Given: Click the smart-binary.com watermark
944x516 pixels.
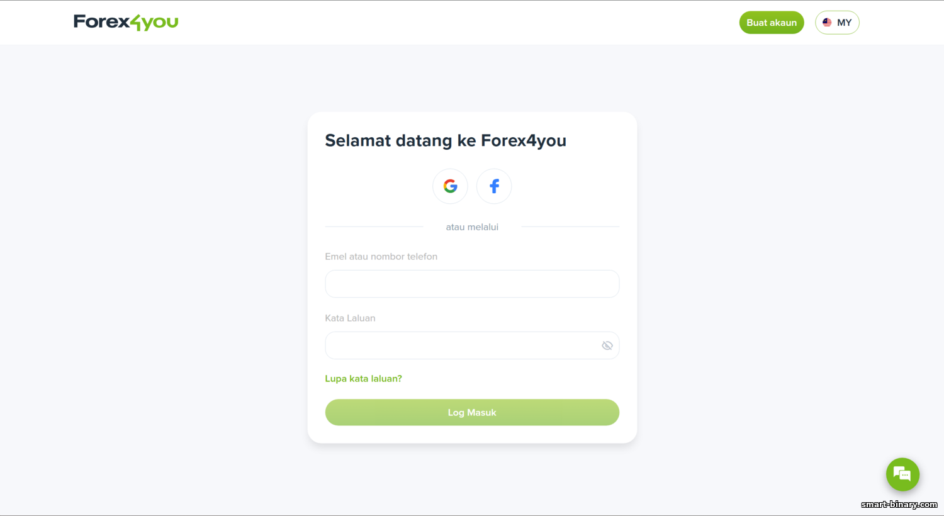Looking at the screenshot, I should (x=899, y=505).
